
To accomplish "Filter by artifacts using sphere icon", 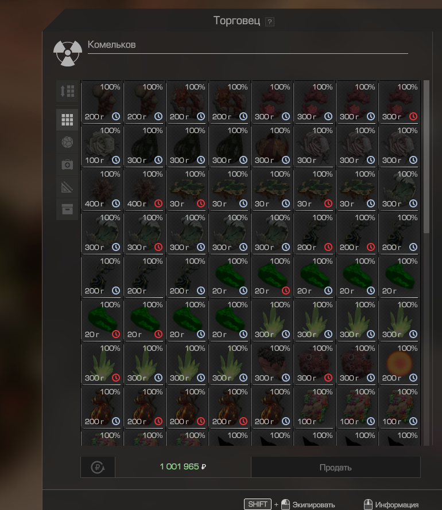I will click(x=67, y=142).
